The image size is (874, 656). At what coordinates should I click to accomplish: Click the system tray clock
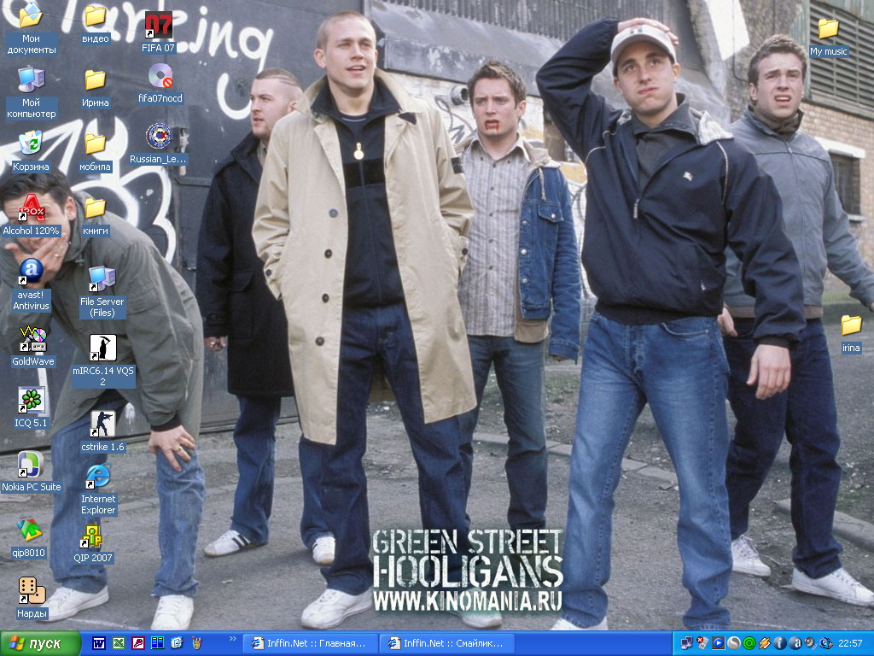850,643
